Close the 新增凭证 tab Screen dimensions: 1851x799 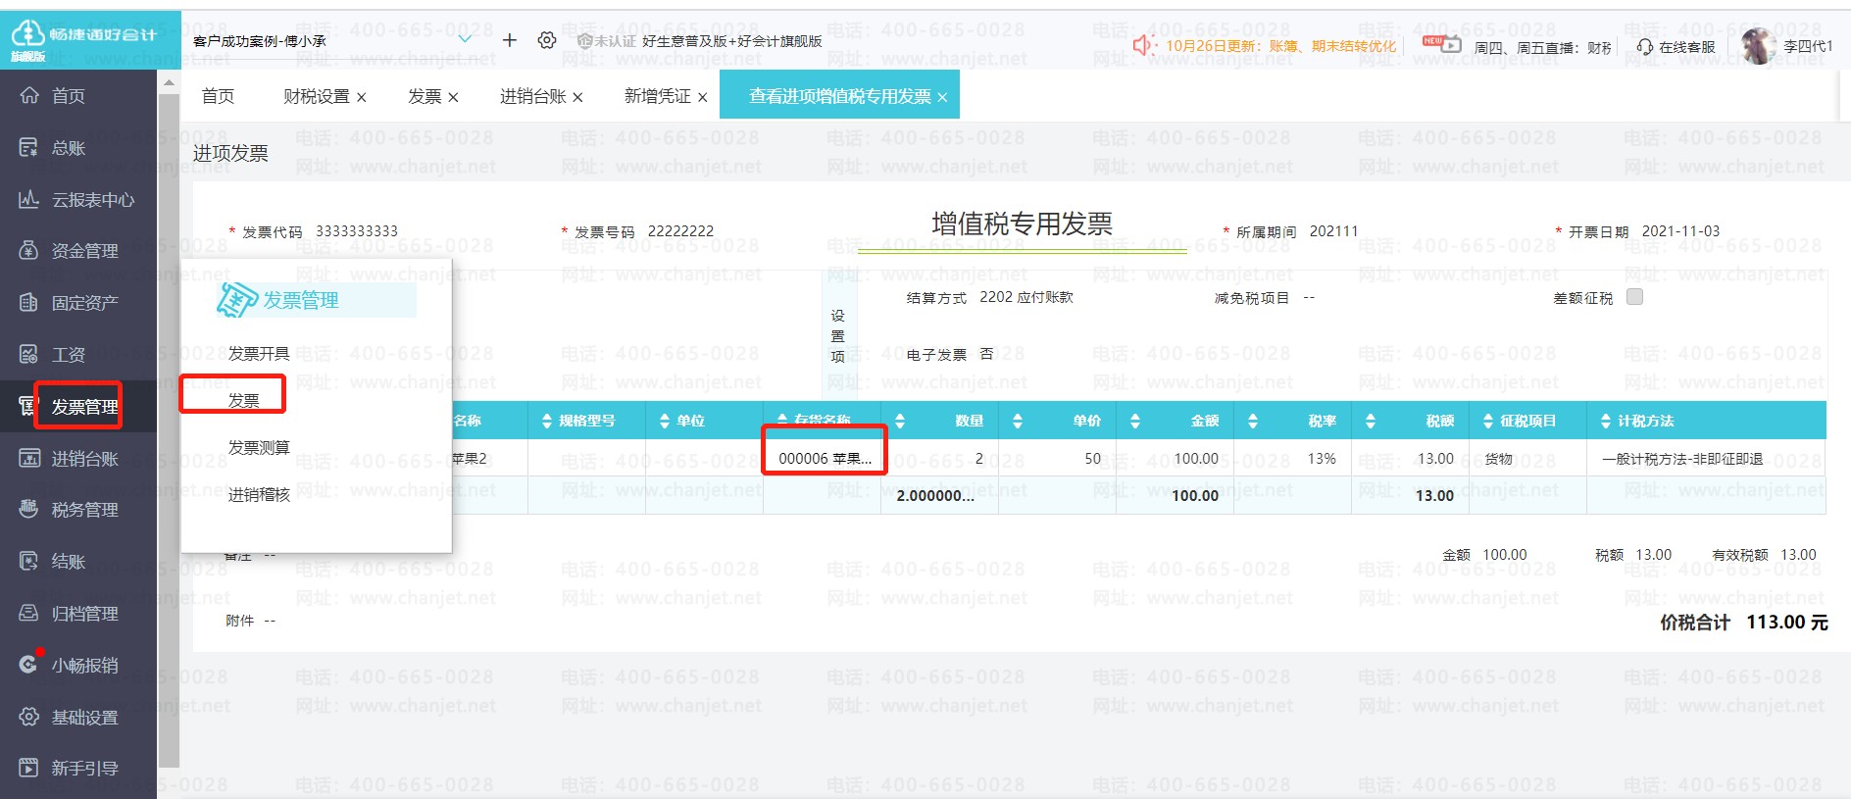[702, 97]
